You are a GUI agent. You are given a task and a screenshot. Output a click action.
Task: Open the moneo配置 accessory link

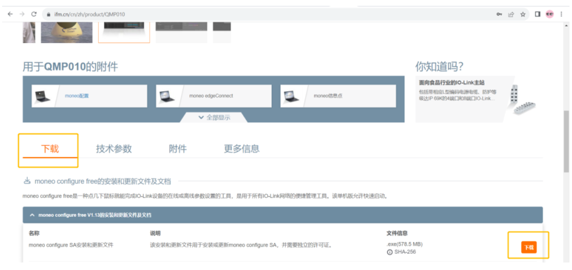[x=77, y=96]
